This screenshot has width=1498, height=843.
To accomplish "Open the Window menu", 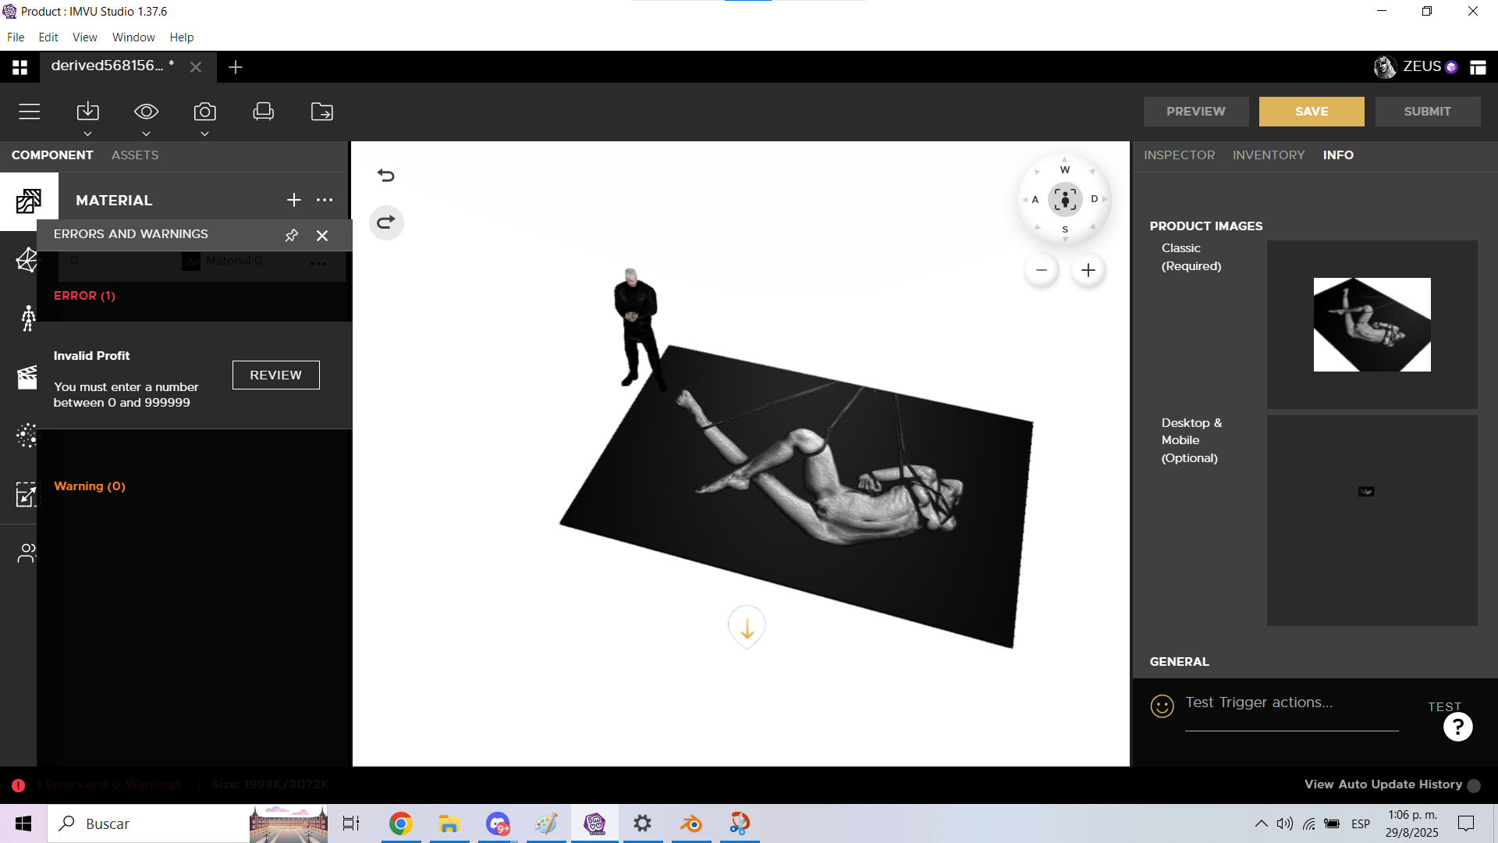I will click(133, 37).
